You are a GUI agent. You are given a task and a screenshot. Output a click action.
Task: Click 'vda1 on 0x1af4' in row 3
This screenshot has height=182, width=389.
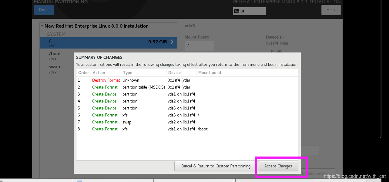point(181,94)
